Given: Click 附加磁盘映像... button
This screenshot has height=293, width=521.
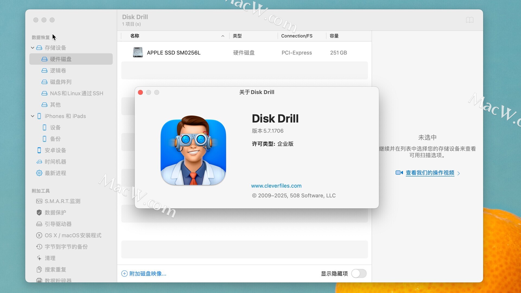Looking at the screenshot, I should [144, 273].
